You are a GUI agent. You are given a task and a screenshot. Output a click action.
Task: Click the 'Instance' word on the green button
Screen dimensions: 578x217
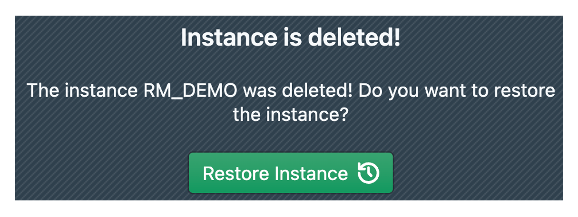312,173
